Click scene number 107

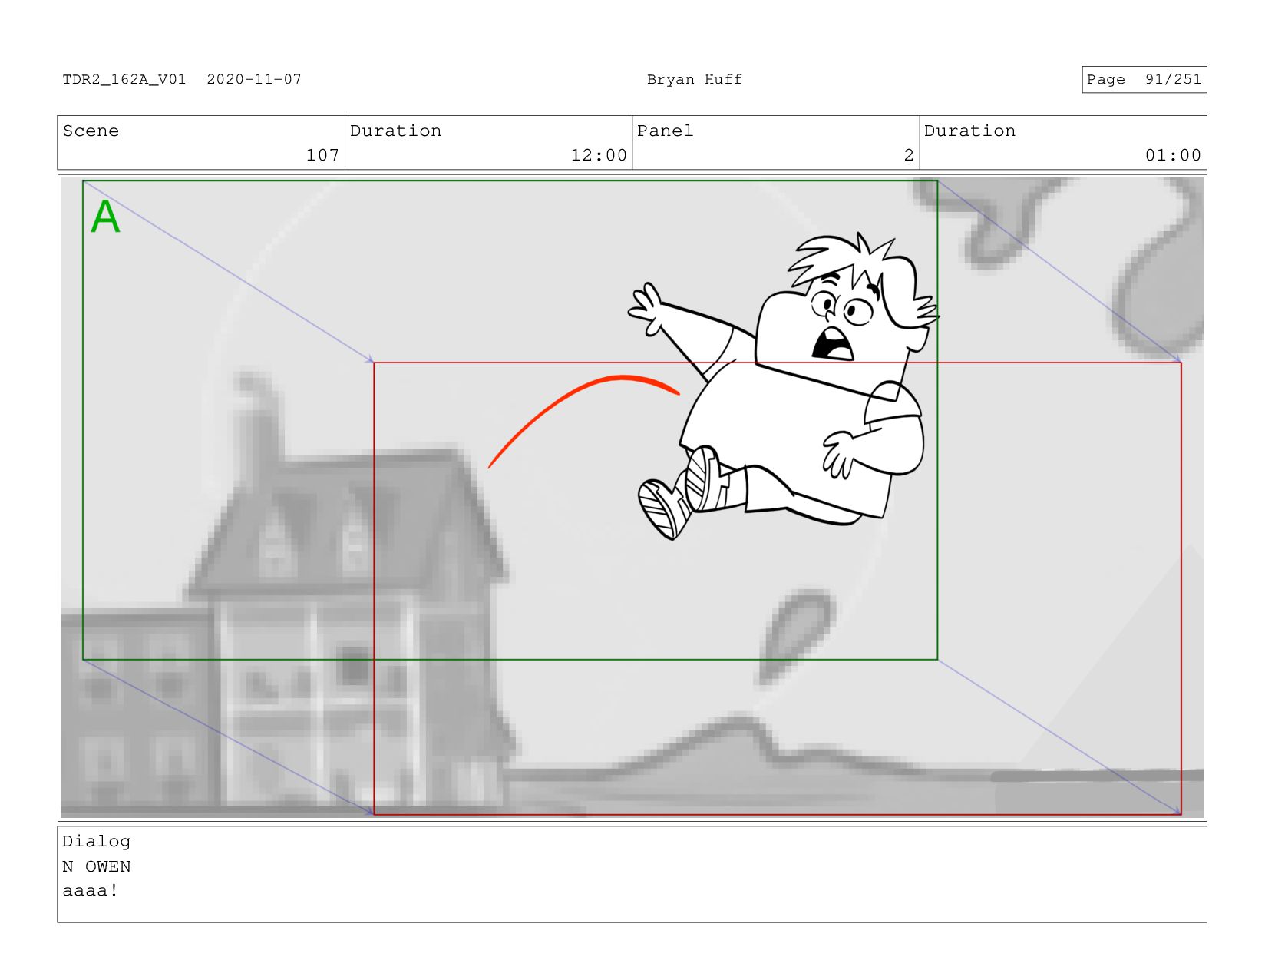(322, 155)
